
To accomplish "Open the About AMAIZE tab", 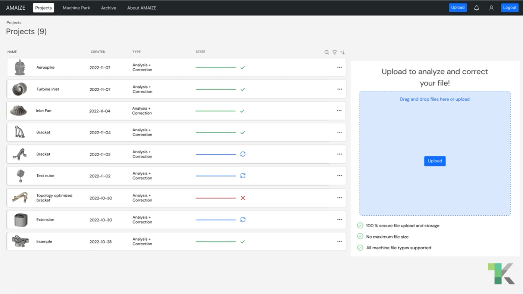I will (x=142, y=8).
